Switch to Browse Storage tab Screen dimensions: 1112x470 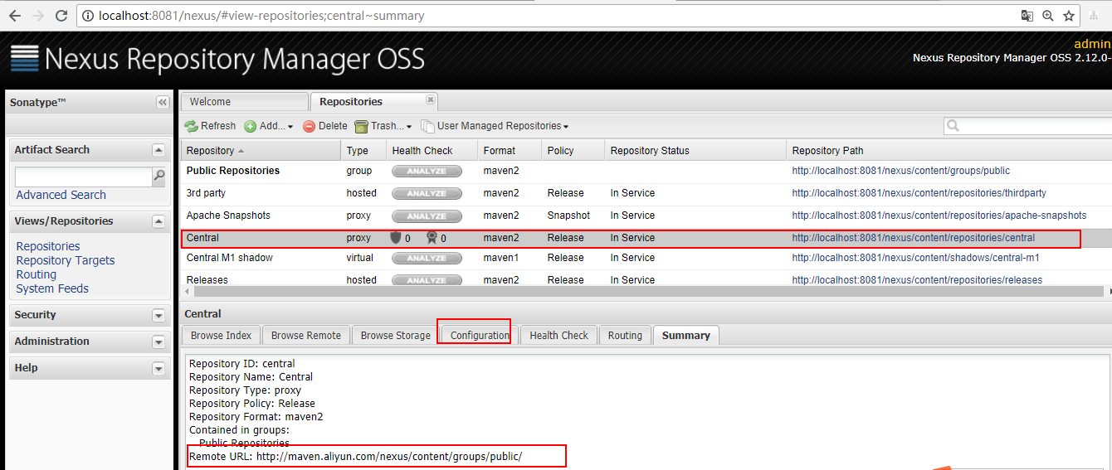pos(396,335)
